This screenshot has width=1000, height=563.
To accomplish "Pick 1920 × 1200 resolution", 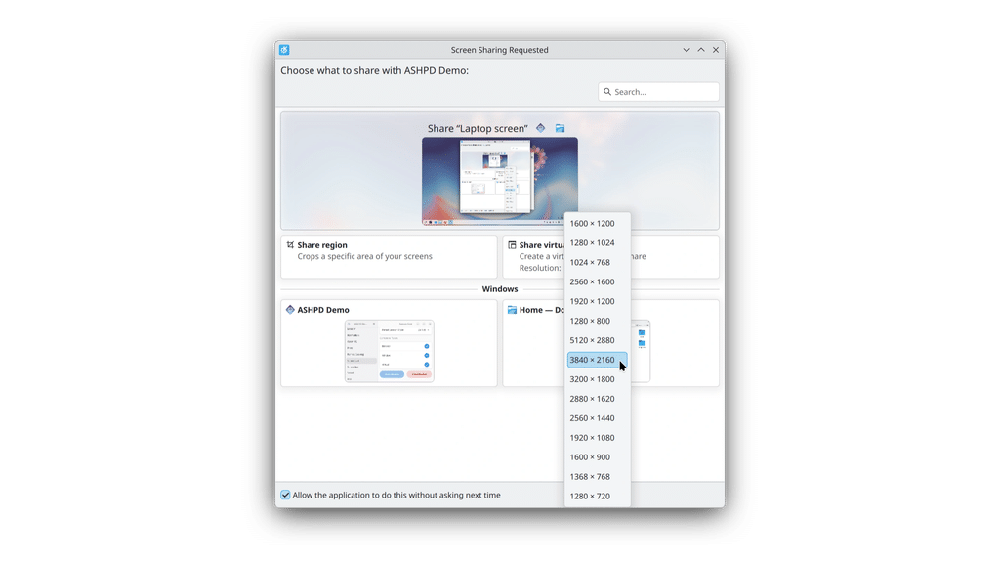I will 598,301.
